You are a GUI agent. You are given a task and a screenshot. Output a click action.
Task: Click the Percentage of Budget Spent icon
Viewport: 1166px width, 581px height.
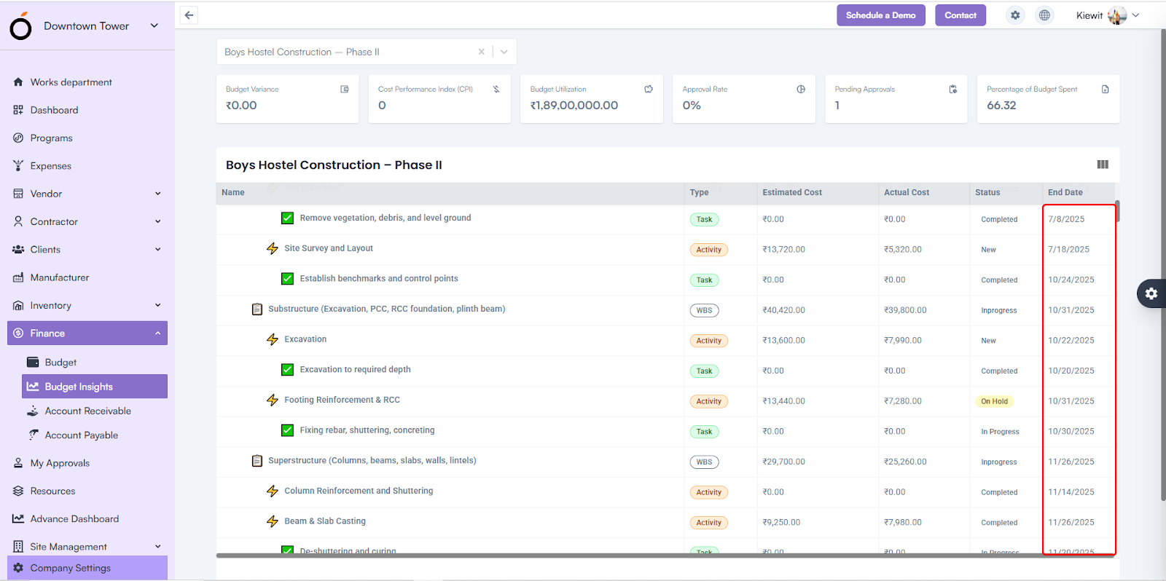[1106, 89]
